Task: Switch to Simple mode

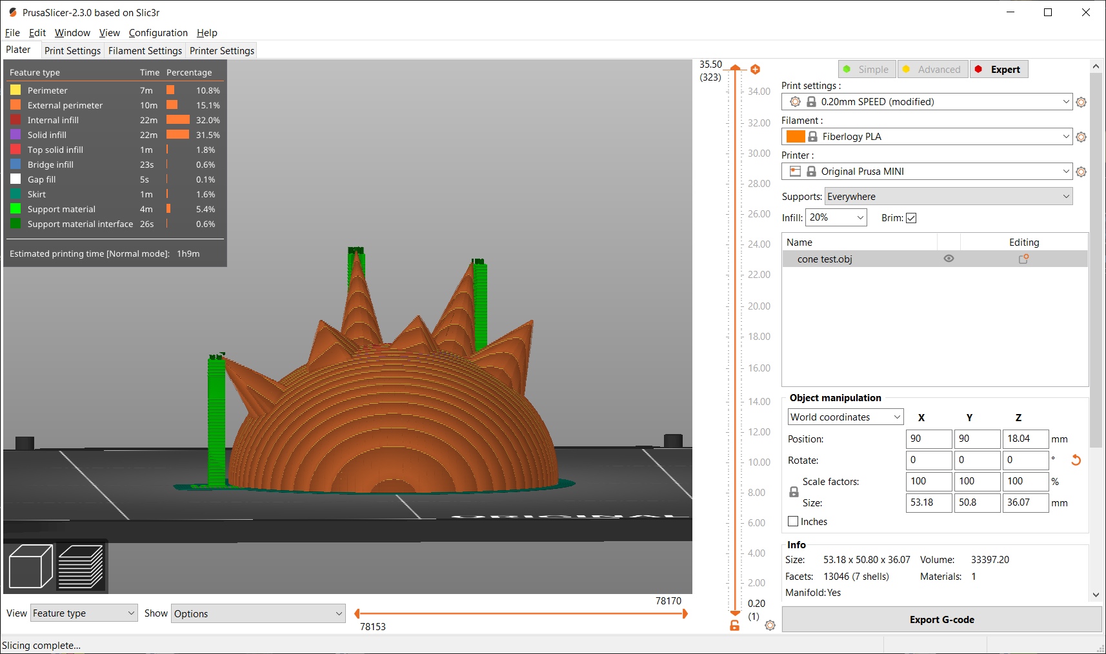Action: tap(867, 69)
